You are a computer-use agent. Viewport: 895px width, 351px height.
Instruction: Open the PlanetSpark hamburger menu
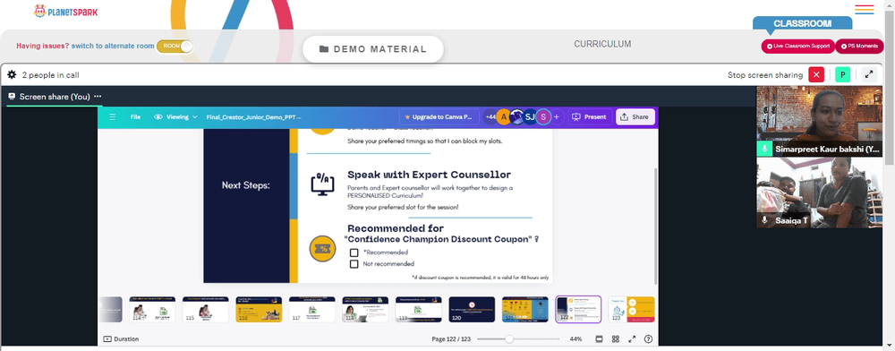coord(865,10)
